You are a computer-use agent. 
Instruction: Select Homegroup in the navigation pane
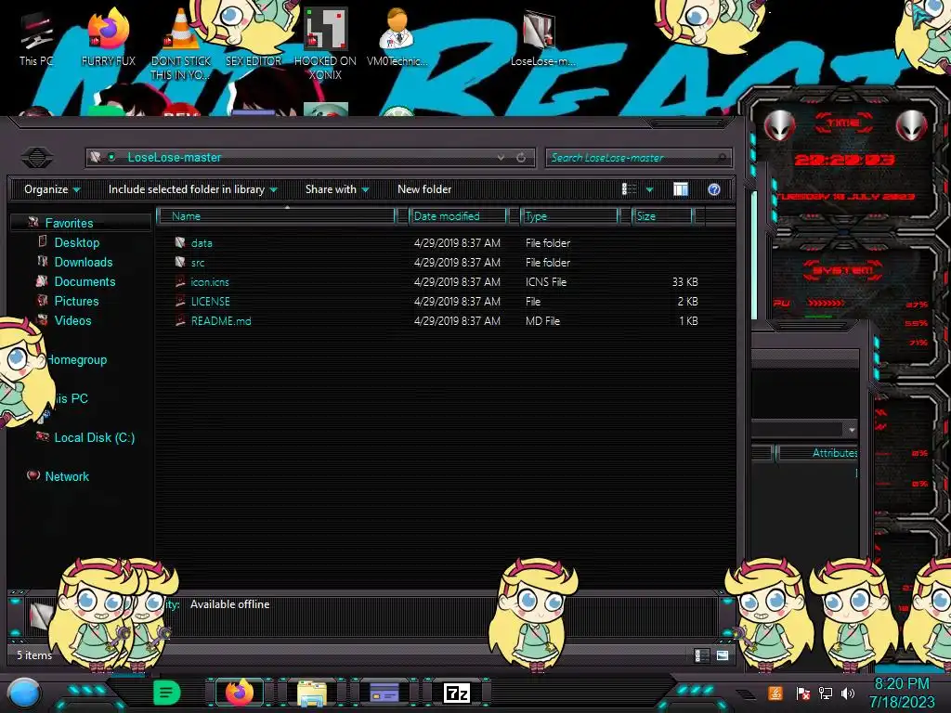pos(77,359)
